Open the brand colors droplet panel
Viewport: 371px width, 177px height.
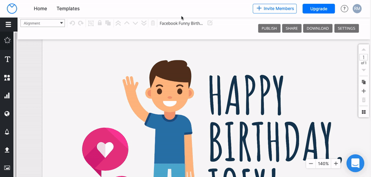(x=7, y=132)
